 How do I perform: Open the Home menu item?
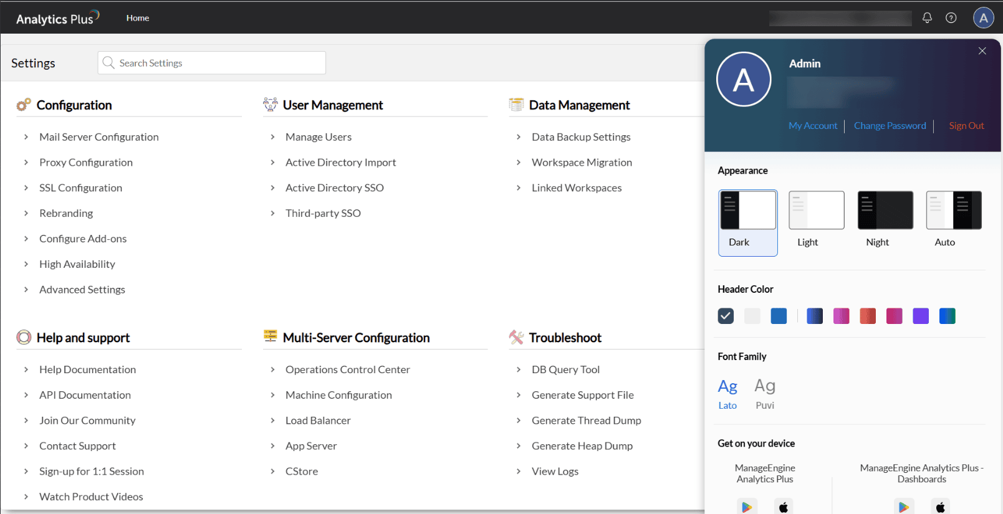point(138,18)
